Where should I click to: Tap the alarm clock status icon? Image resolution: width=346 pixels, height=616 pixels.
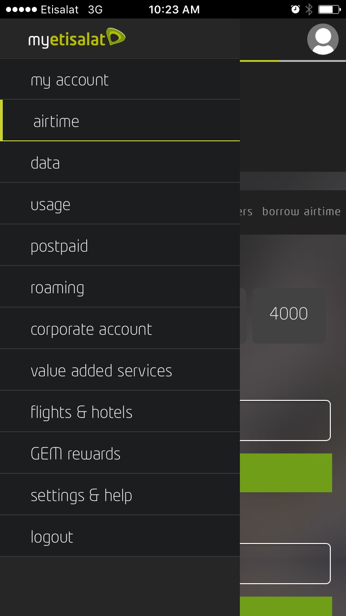295,9
